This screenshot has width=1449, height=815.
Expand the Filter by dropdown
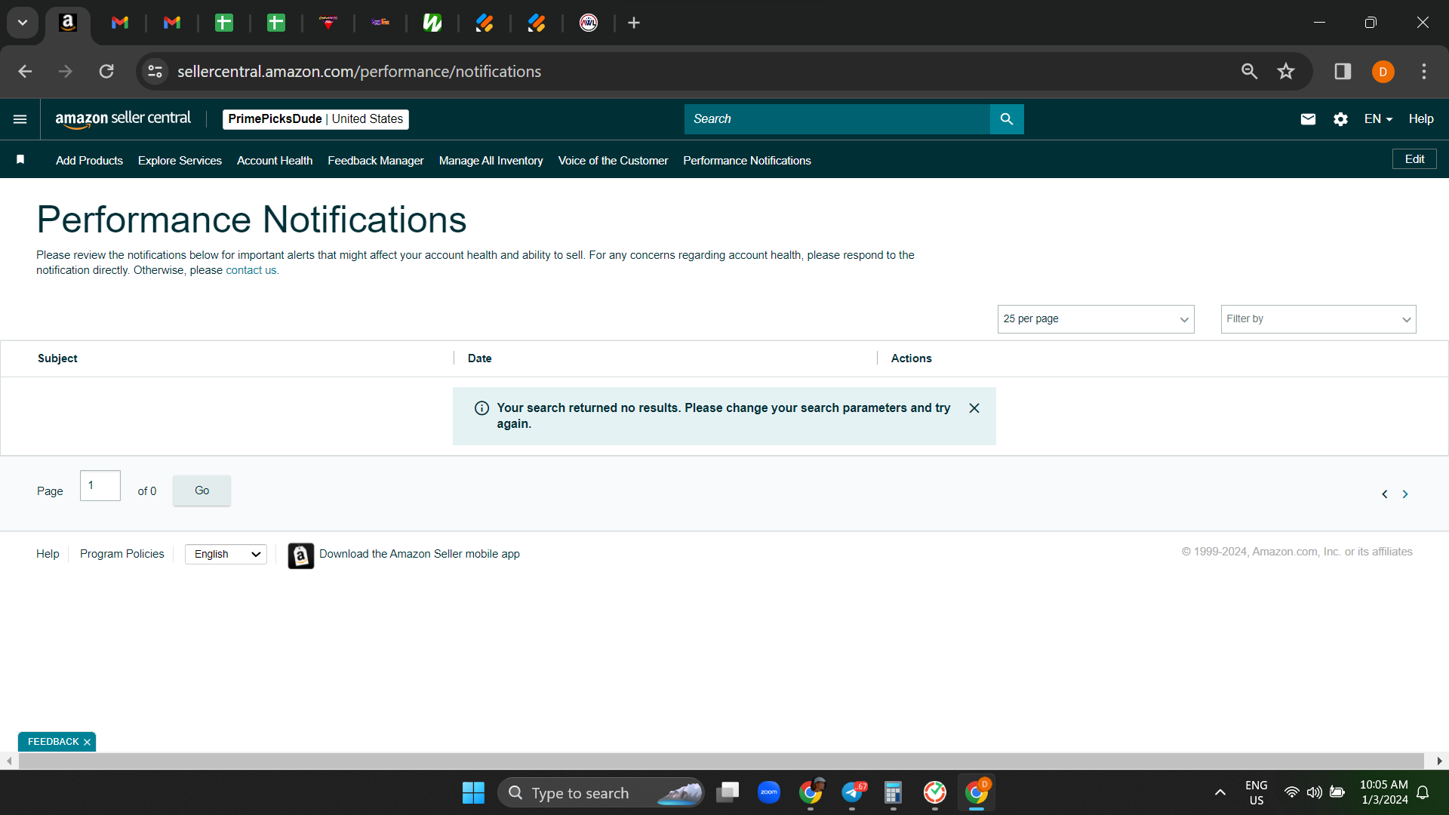tap(1318, 319)
